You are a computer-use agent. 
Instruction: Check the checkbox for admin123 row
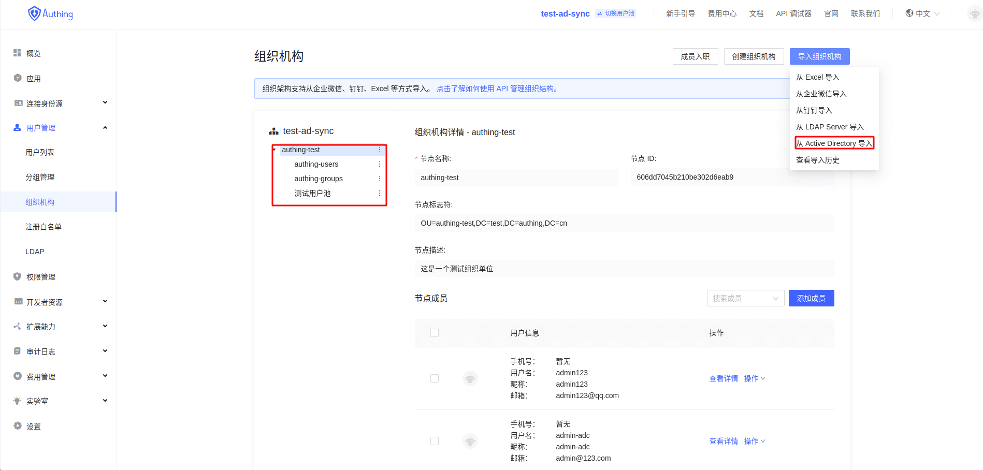coord(435,378)
